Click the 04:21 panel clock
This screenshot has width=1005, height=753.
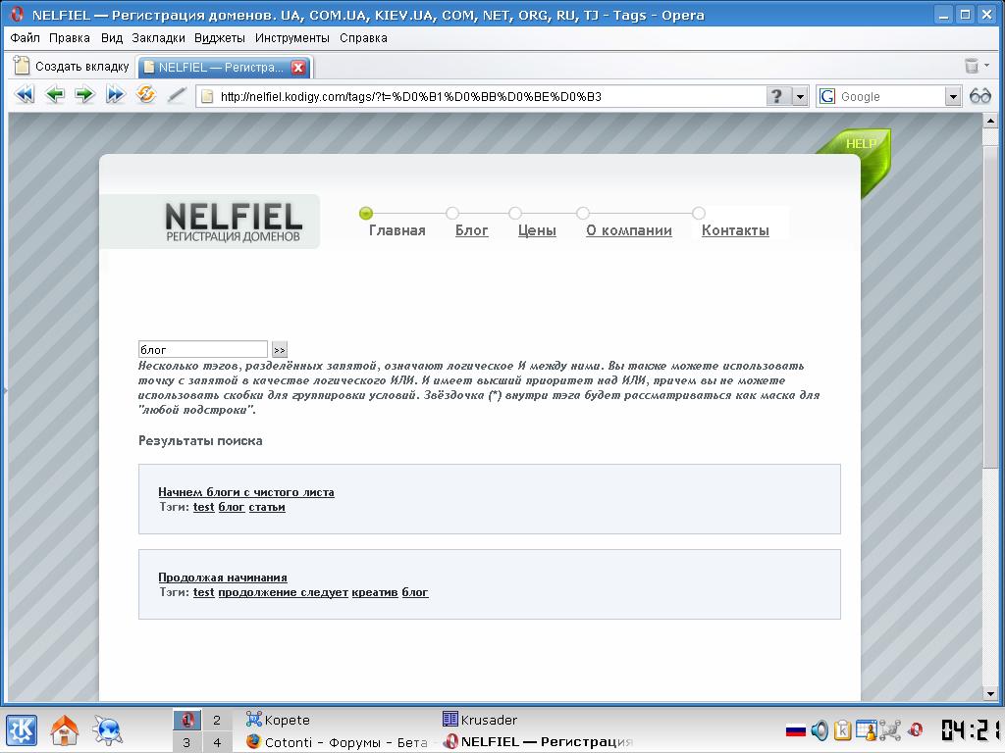tap(971, 729)
